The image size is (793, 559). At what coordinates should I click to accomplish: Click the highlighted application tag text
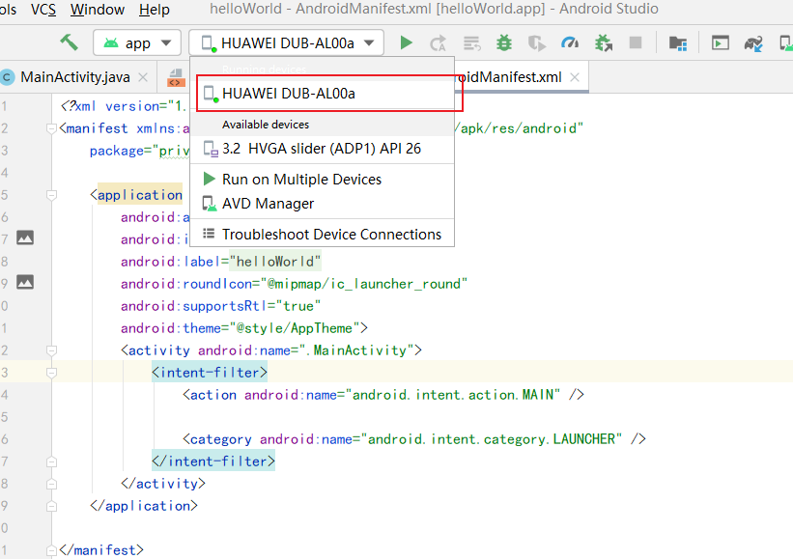pyautogui.click(x=140, y=195)
